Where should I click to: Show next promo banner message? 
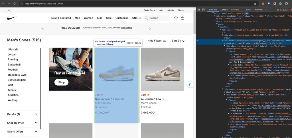tap(150, 29)
